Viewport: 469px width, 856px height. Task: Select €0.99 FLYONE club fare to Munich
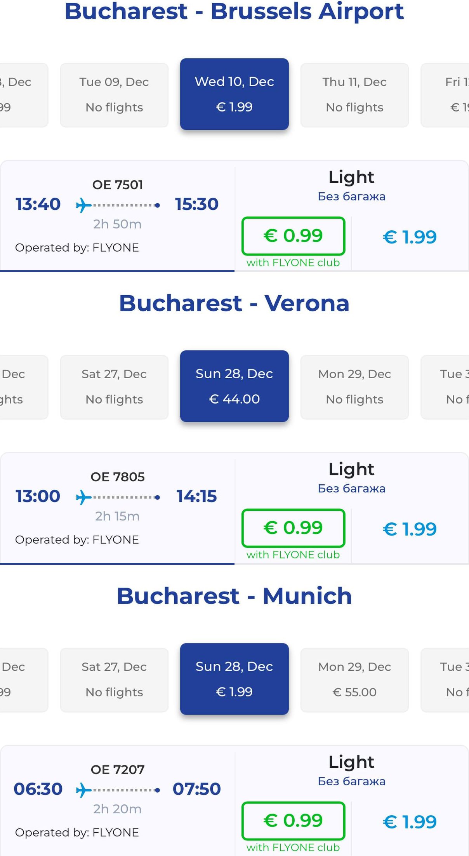[x=293, y=821]
